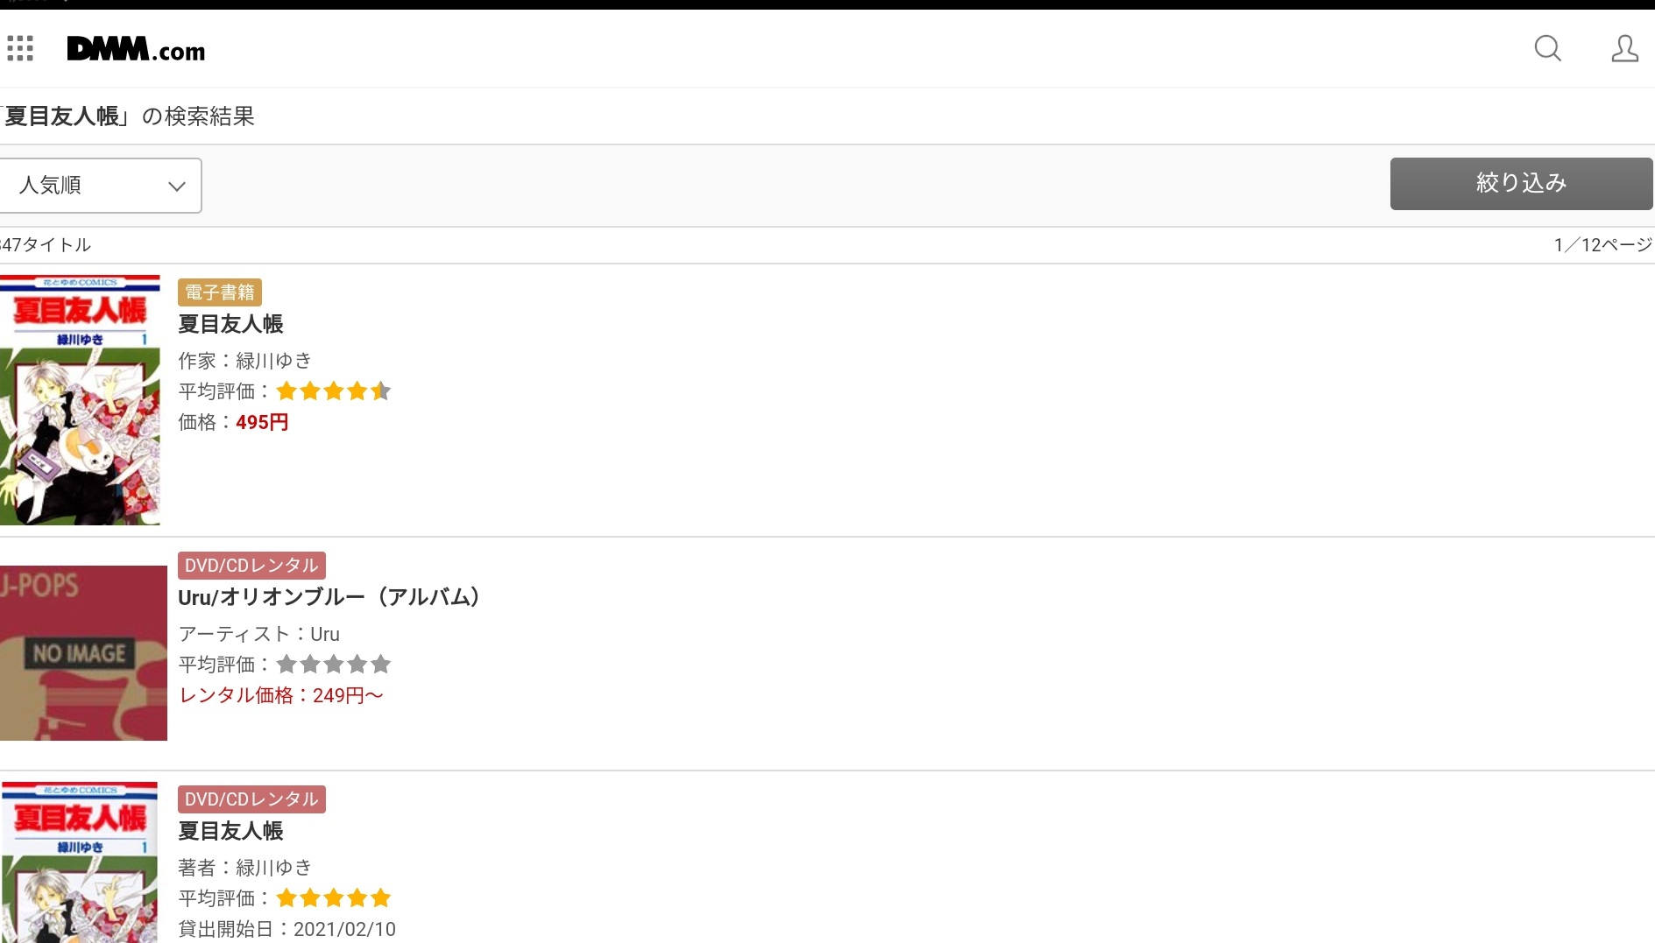Image resolution: width=1655 pixels, height=943 pixels.
Task: Open the 夏目友人帳 DVD rental title link
Action: (x=230, y=831)
